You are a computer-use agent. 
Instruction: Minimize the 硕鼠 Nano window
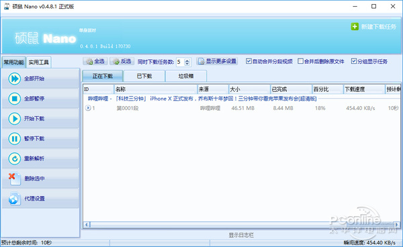pos(355,7)
